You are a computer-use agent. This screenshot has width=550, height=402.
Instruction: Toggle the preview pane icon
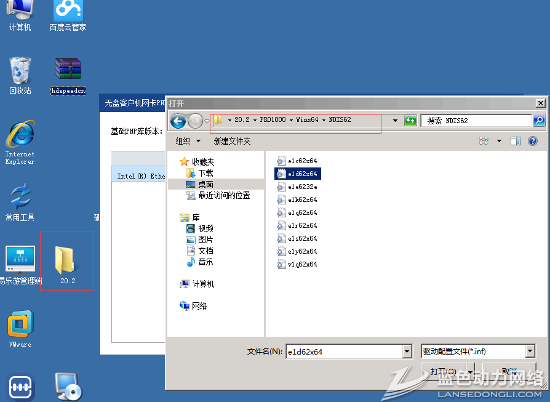click(516, 141)
